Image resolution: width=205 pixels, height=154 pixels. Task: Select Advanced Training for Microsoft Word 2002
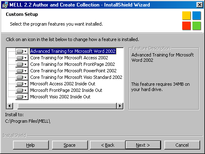[73, 51]
